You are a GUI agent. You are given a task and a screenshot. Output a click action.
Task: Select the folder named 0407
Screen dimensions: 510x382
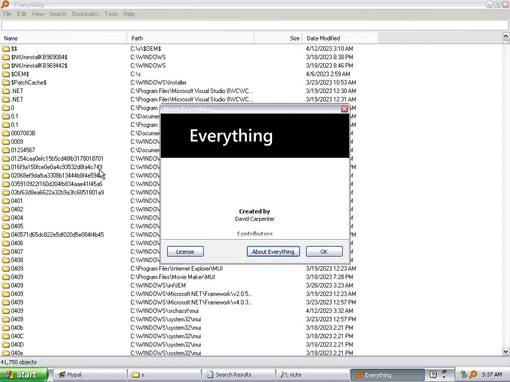17,251
